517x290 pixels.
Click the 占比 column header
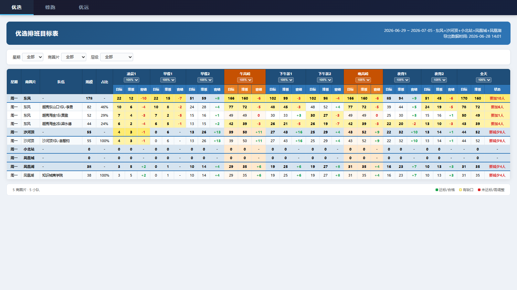[x=105, y=82]
